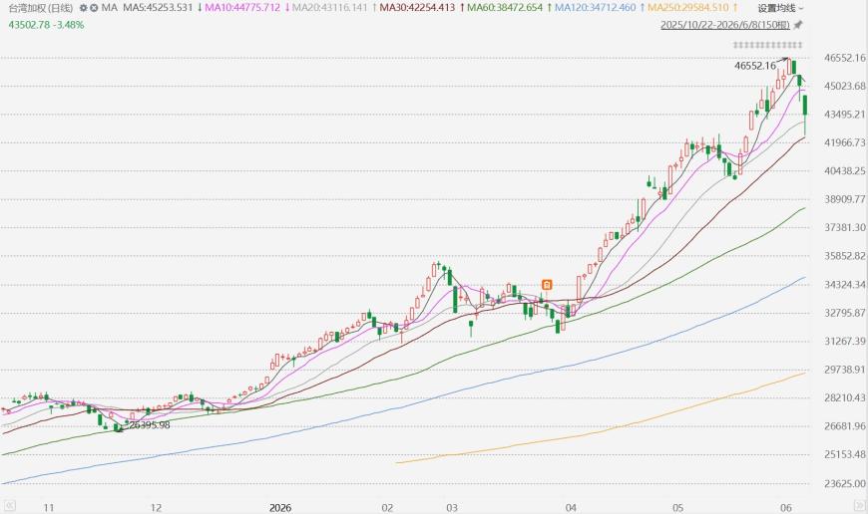Click the 25153.48 price axis label

tap(845, 454)
